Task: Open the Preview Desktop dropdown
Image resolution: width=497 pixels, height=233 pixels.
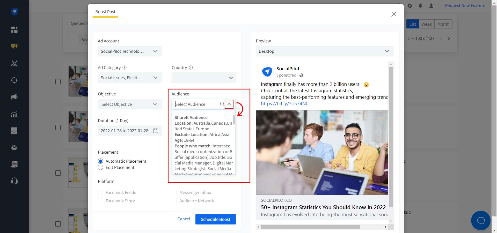Action: click(325, 51)
